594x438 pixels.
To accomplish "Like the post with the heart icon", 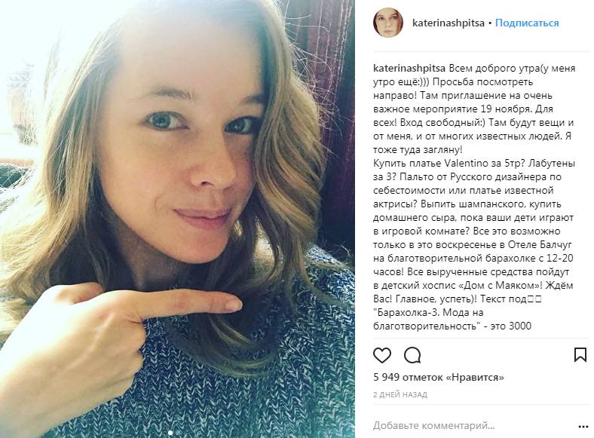I will point(382,355).
